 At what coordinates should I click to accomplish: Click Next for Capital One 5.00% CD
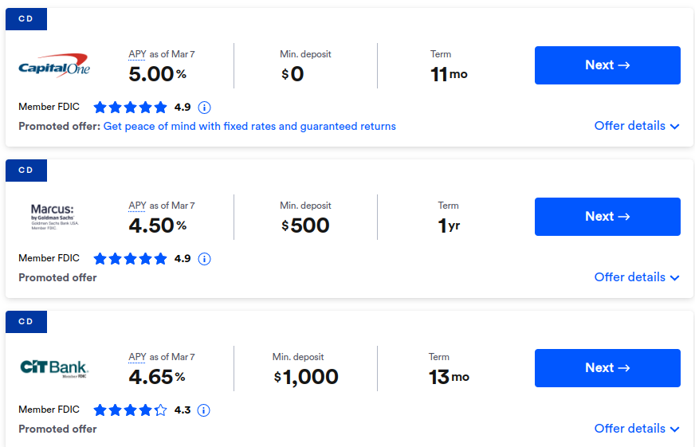(607, 65)
